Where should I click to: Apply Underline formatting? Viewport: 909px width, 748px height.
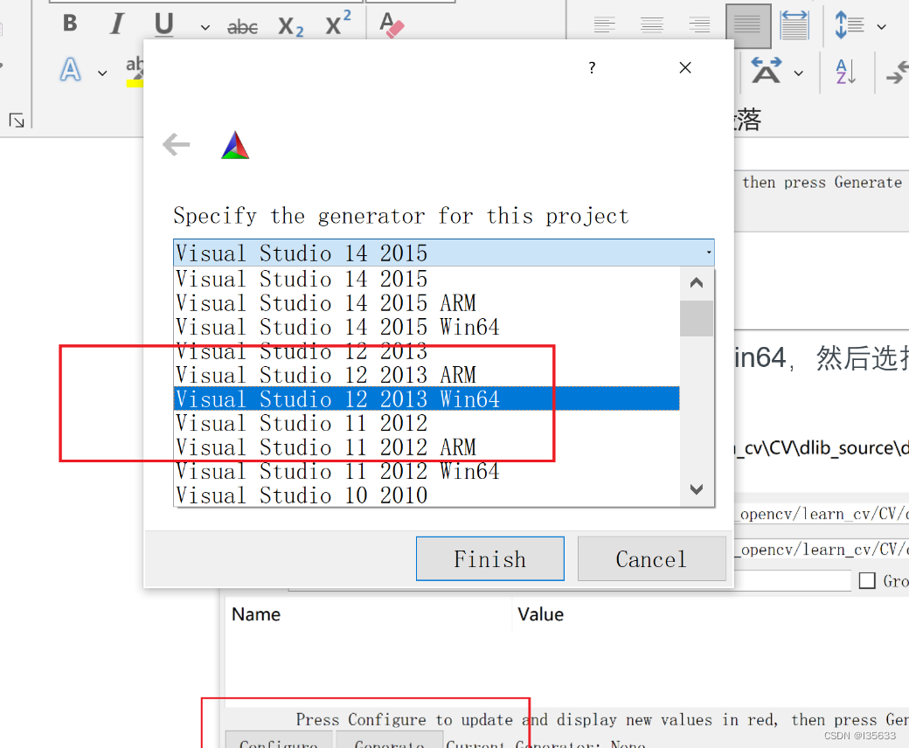pos(163,24)
